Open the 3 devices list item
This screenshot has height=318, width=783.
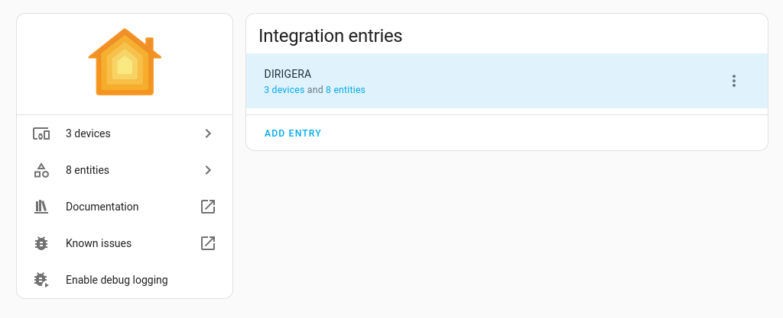[125, 133]
